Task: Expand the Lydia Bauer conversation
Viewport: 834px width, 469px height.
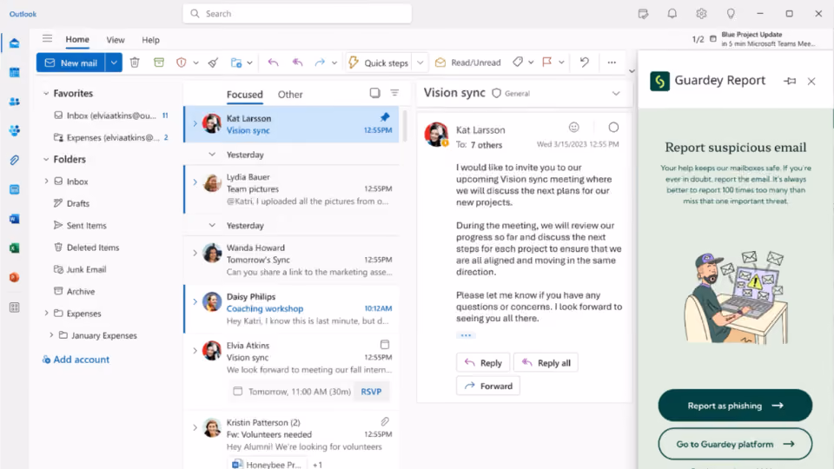Action: point(195,182)
